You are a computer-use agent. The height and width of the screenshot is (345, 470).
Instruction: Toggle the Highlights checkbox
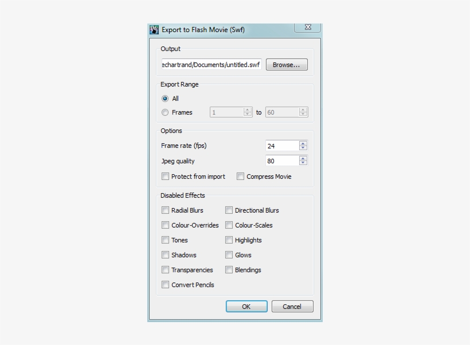click(x=229, y=240)
